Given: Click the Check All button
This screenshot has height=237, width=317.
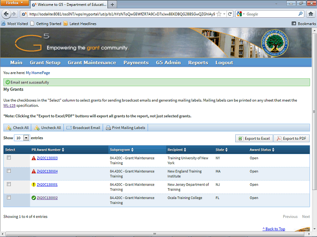Looking at the screenshot, I should coord(17,127).
